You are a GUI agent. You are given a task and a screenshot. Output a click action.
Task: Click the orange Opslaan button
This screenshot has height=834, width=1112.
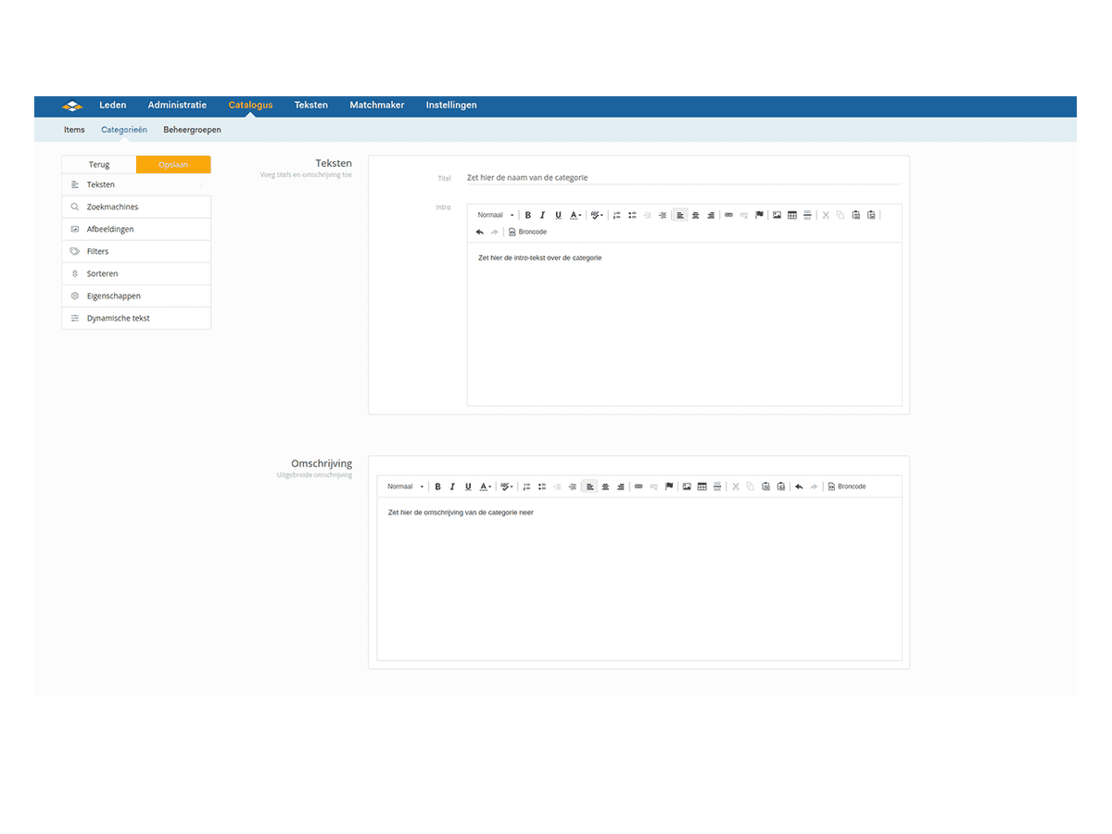click(x=173, y=165)
